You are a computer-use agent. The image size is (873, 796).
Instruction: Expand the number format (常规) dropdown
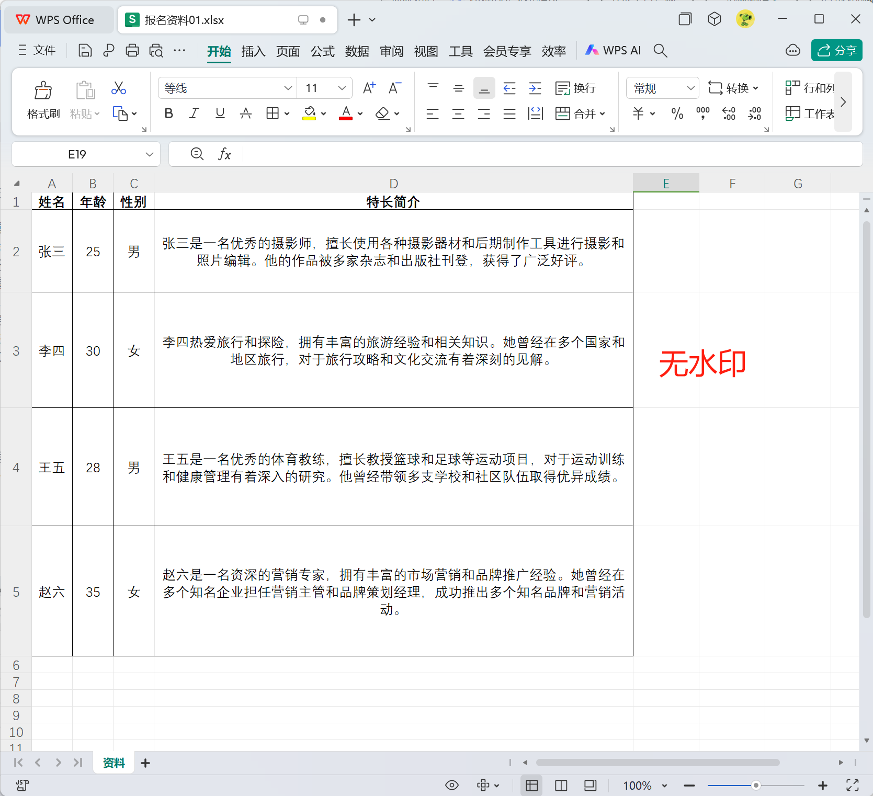[691, 88]
